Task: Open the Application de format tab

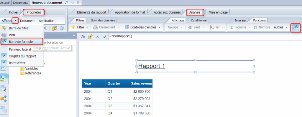Action: (130, 12)
